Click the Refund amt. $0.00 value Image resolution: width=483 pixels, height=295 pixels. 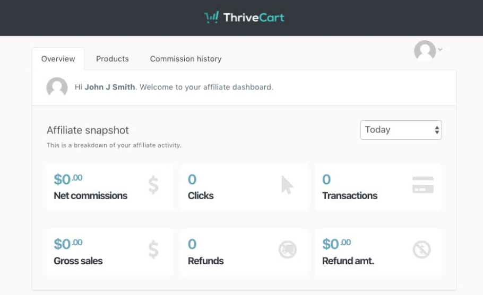click(337, 244)
